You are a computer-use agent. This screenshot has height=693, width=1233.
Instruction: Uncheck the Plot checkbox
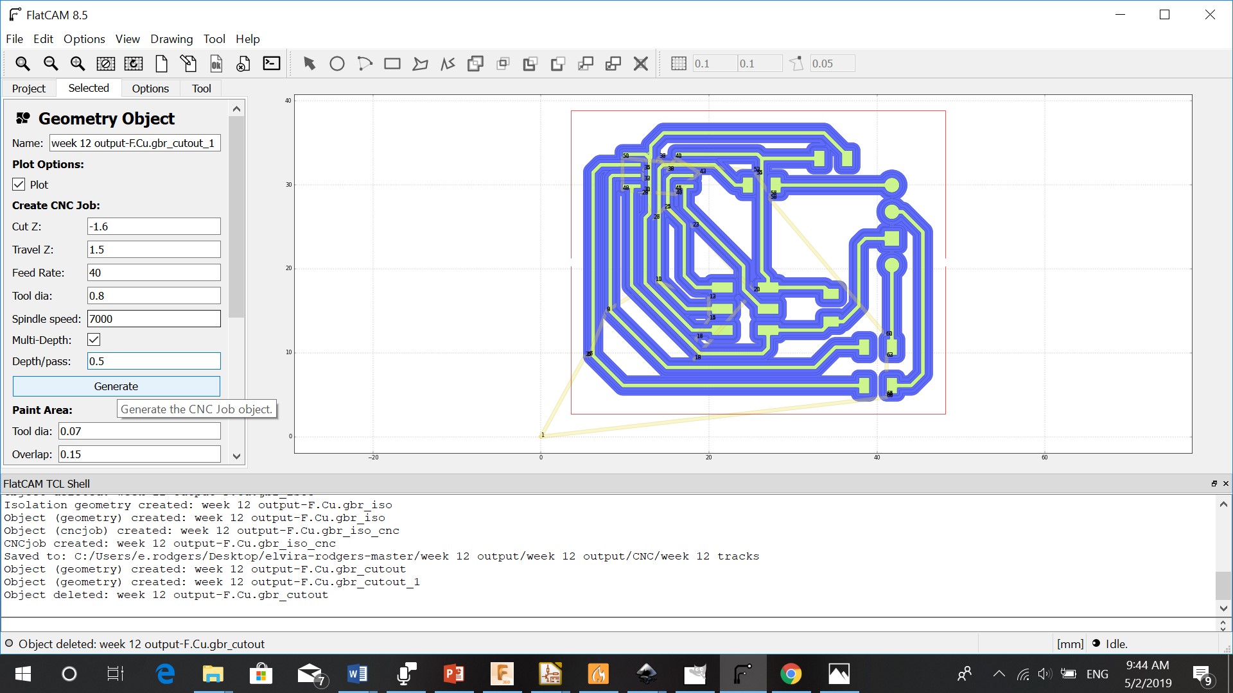[x=19, y=185]
